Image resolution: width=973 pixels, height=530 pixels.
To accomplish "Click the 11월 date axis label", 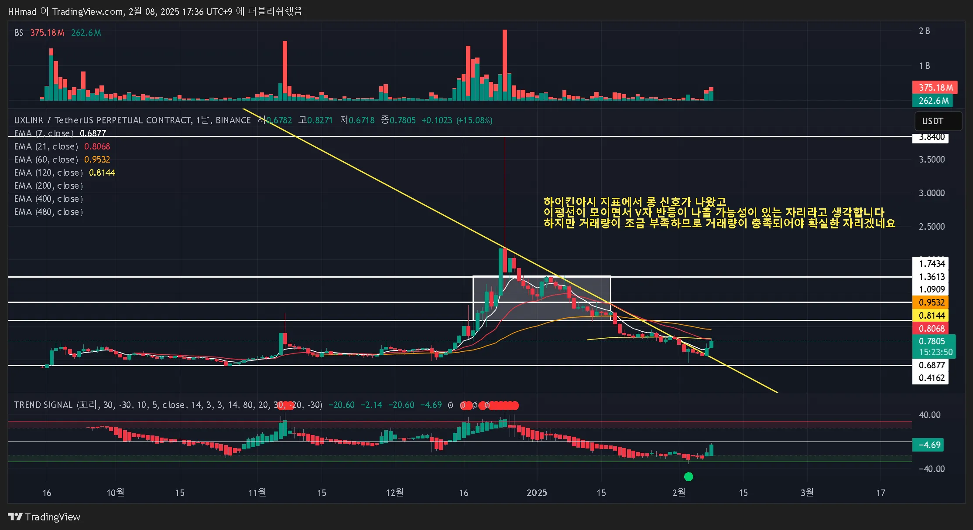I will (x=257, y=493).
